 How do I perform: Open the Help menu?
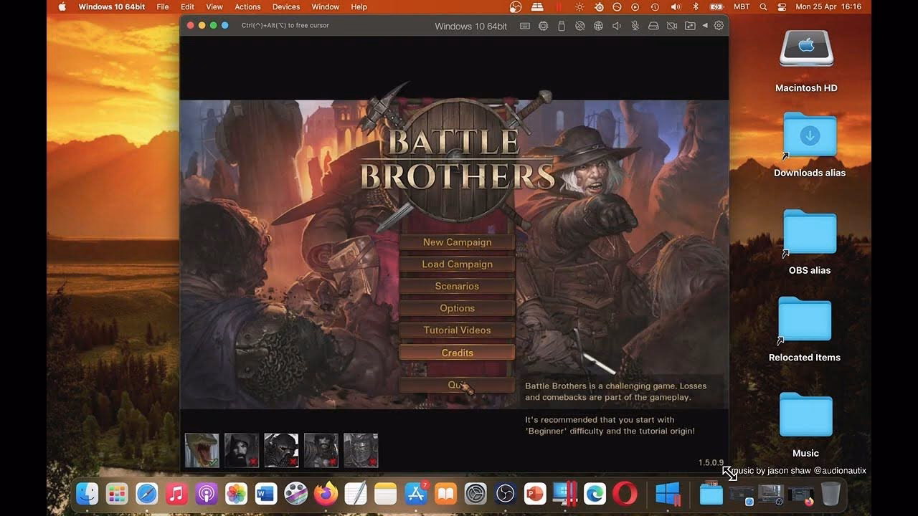pyautogui.click(x=359, y=6)
